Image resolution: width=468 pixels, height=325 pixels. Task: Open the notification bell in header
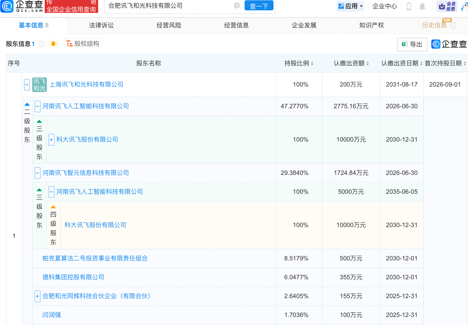tap(422, 6)
